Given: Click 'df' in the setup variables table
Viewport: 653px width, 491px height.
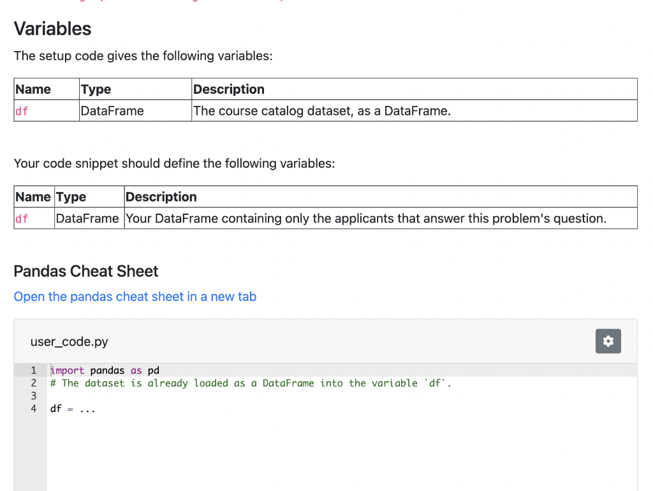Looking at the screenshot, I should (22, 111).
